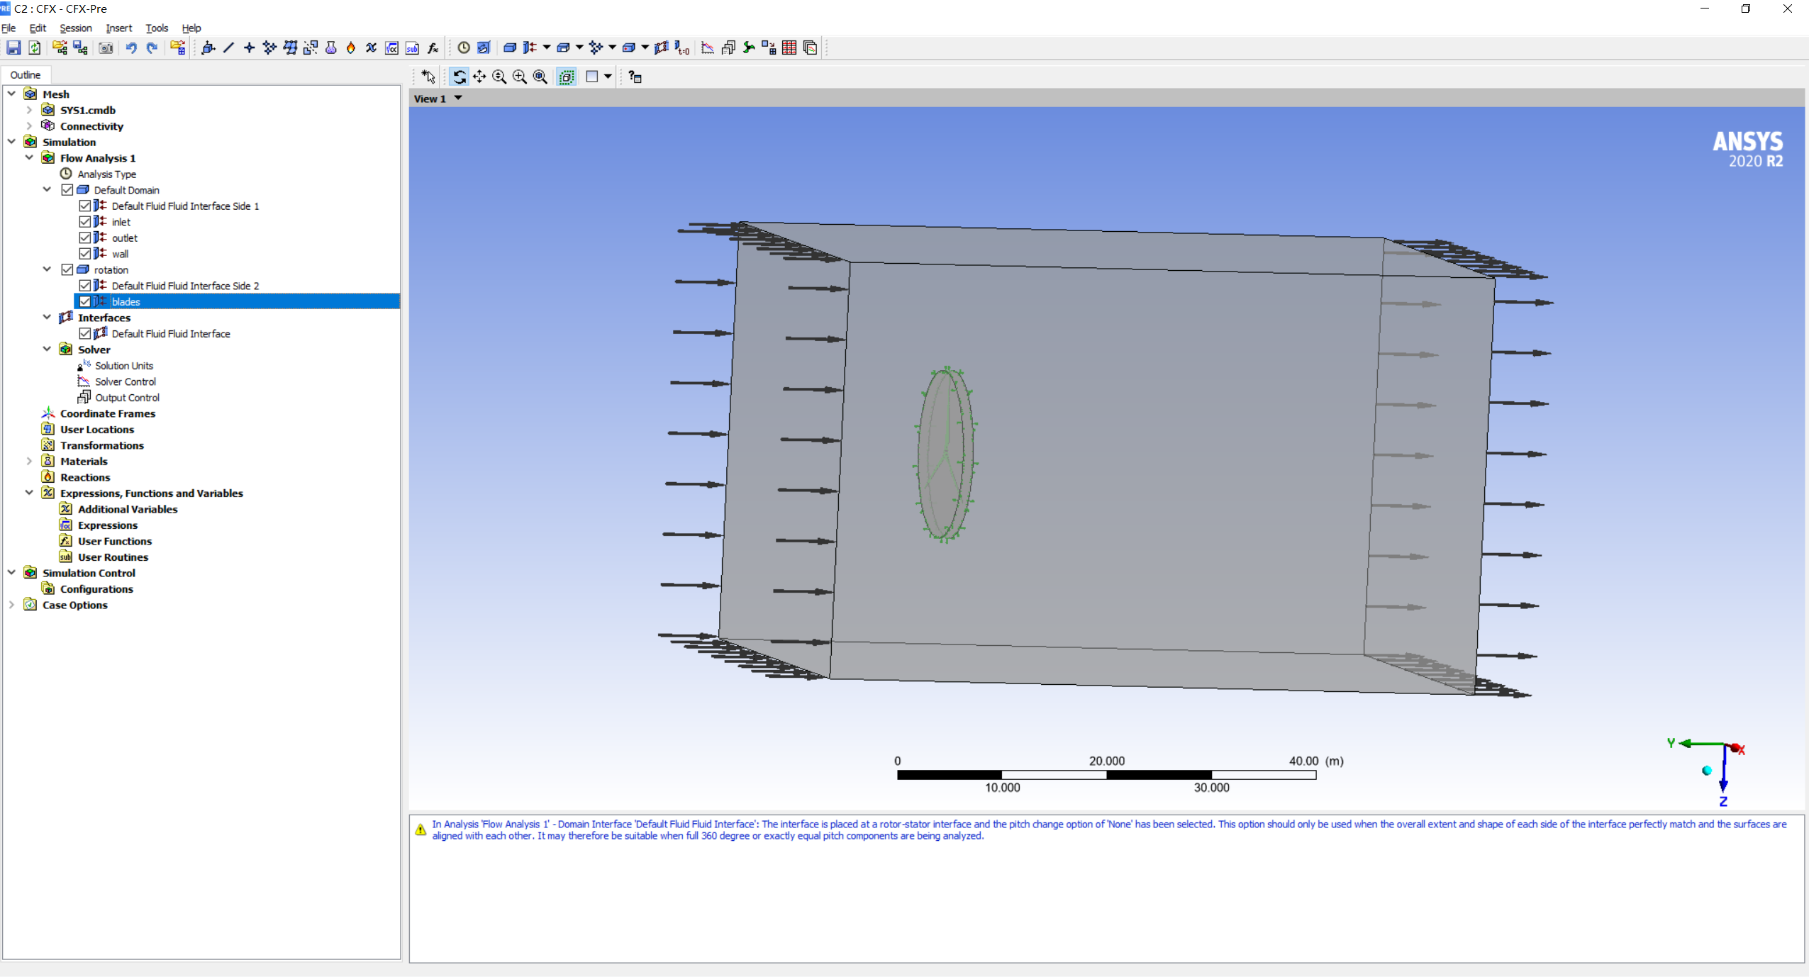Open the Insert menu
The height and width of the screenshot is (977, 1809).
(118, 28)
